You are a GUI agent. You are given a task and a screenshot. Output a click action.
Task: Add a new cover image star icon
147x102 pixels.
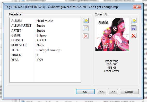pos(134,21)
